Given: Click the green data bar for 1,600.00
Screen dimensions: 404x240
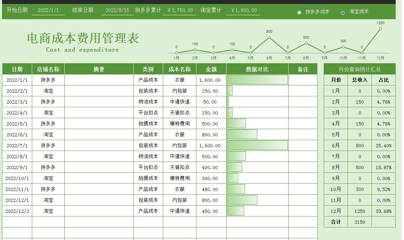Looking at the screenshot, I should [x=257, y=80].
